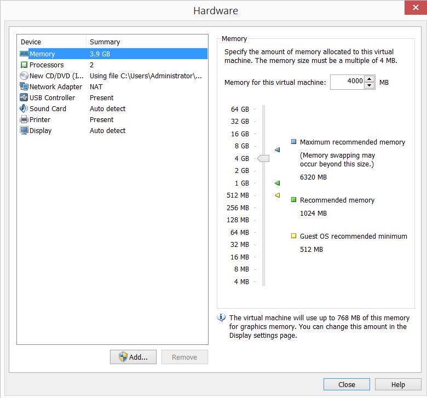Viewport: 427px width, 398px height.
Task: Click the memory size input field
Action: pos(347,82)
